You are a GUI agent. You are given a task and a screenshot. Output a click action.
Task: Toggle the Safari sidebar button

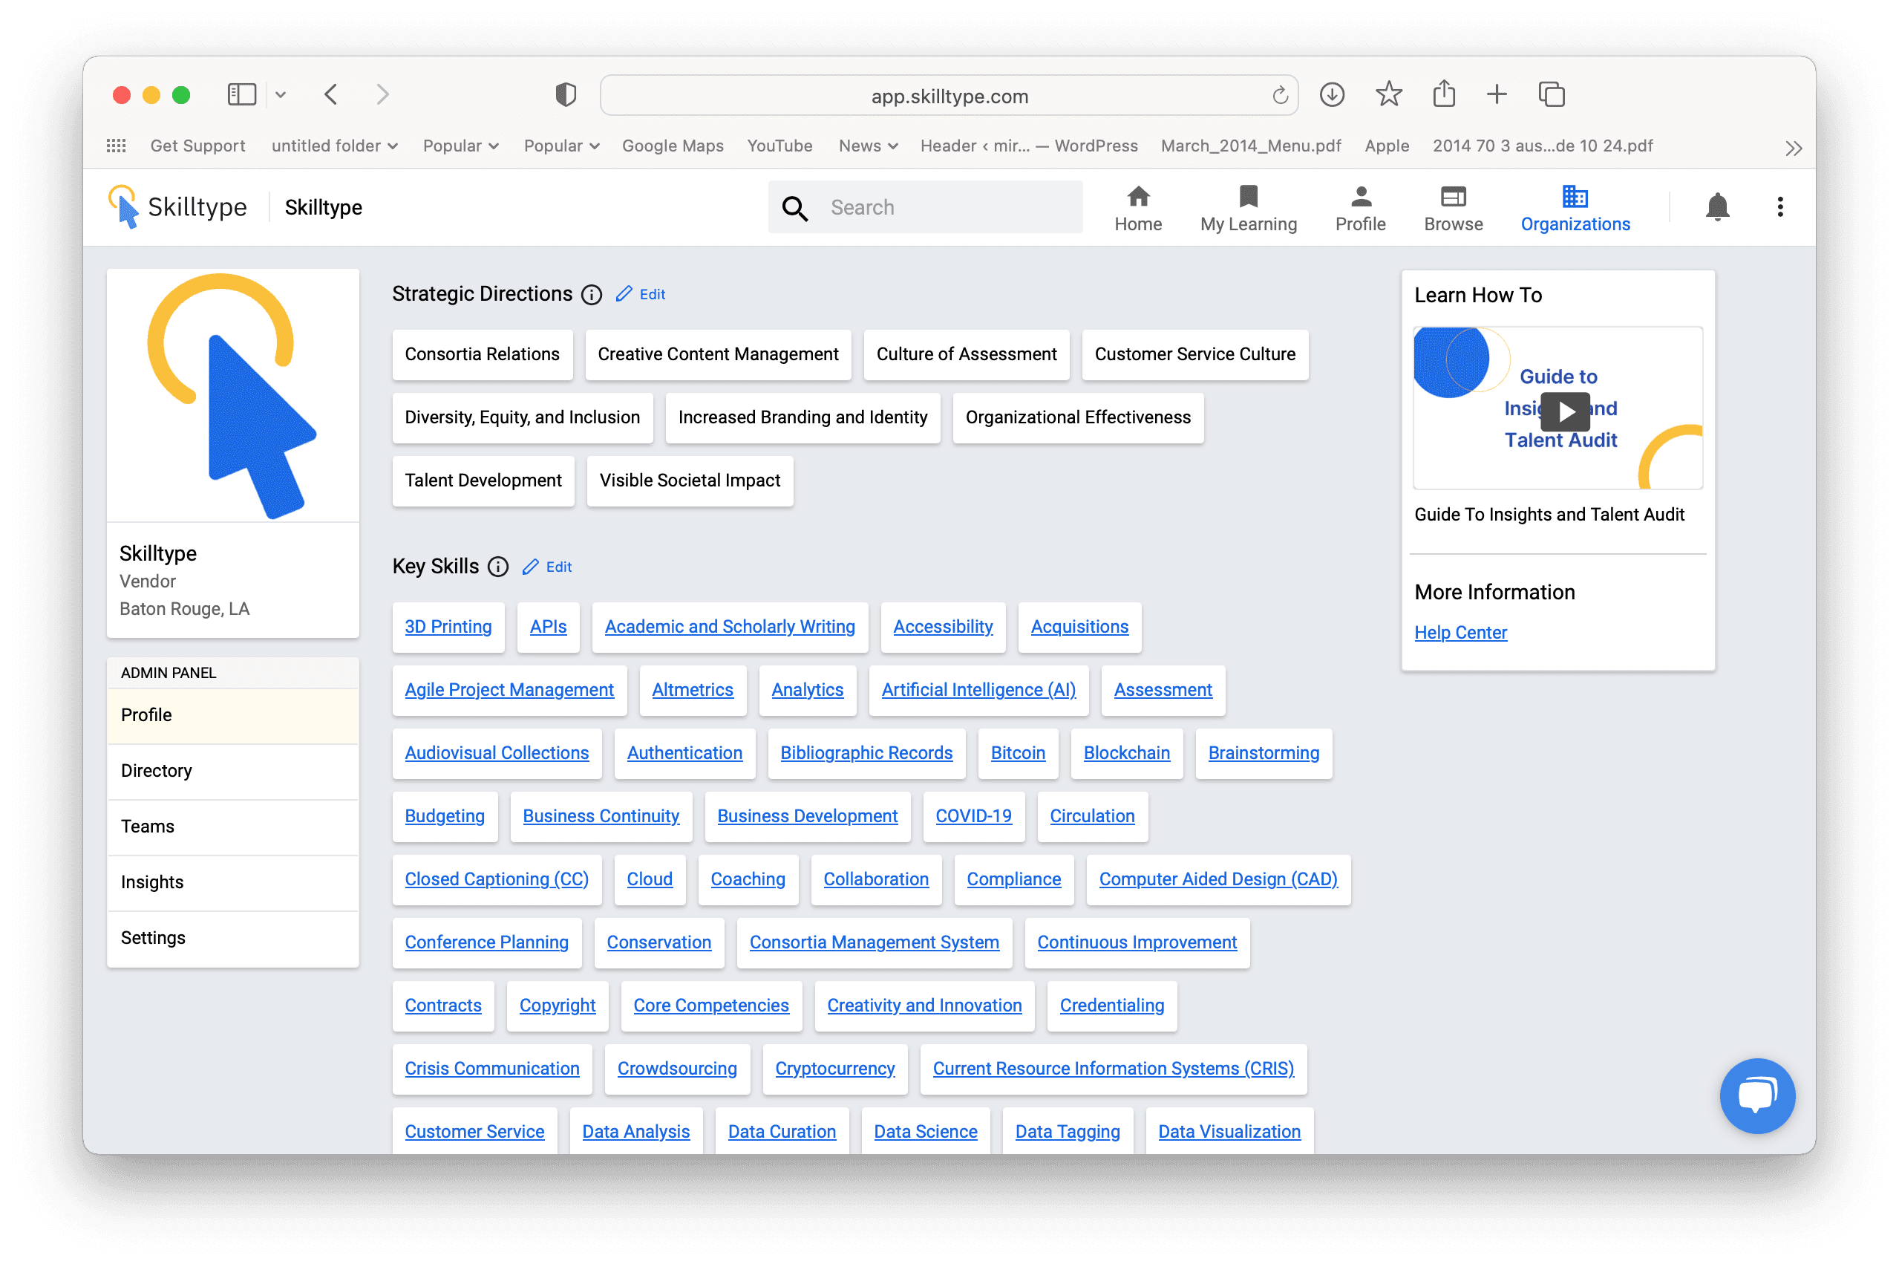[x=242, y=94]
